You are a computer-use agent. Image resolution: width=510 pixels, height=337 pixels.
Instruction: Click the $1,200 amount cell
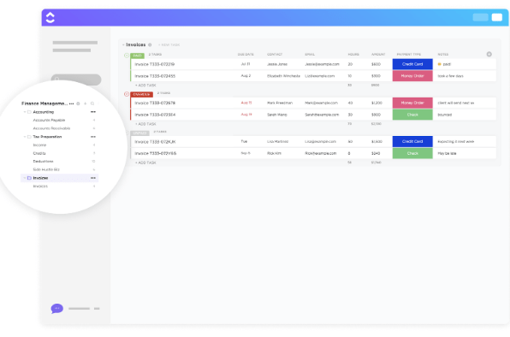(377, 103)
